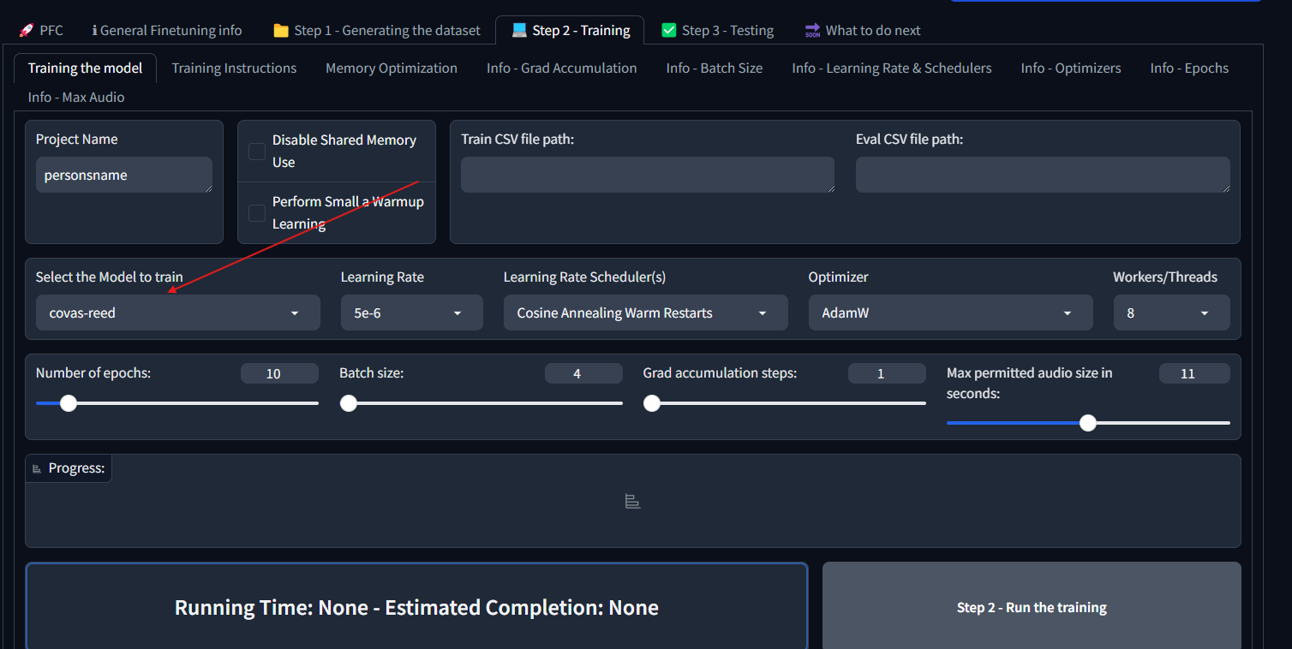Click the Project Name text field
Image resolution: width=1292 pixels, height=649 pixels.
(x=123, y=175)
